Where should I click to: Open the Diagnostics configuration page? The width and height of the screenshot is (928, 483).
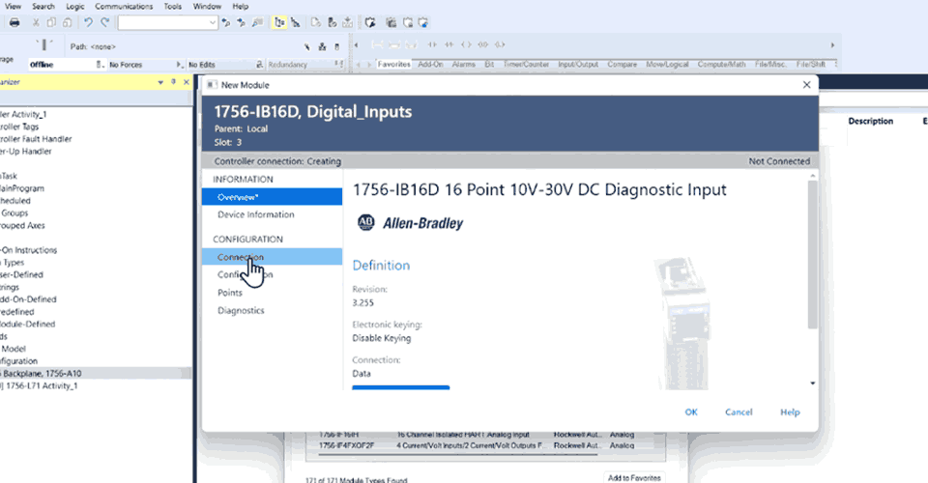coord(241,310)
